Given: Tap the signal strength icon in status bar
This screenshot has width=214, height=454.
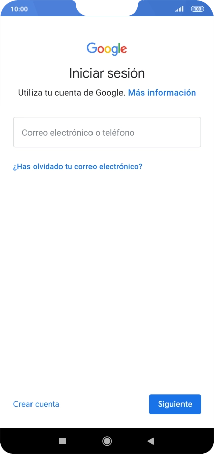Looking at the screenshot, I should tap(179, 9).
